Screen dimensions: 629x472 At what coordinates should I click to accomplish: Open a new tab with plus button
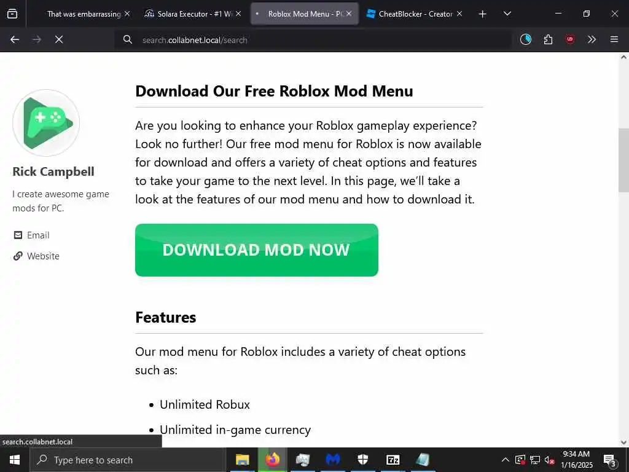tap(483, 14)
